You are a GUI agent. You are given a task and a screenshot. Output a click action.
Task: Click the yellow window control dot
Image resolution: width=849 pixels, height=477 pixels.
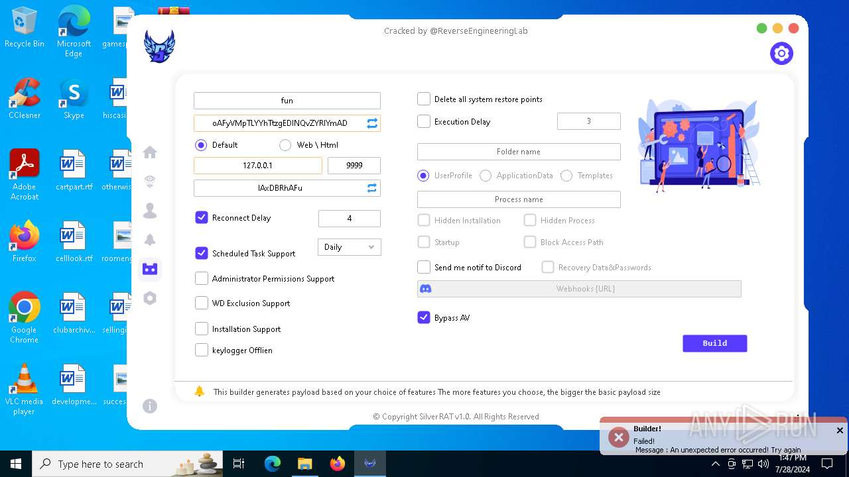(x=777, y=28)
